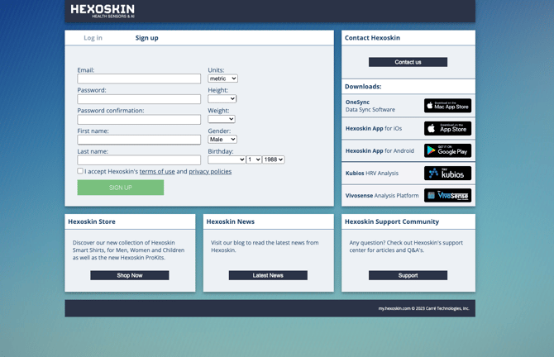Screen dimensions: 554x357
Task: Switch to the Log in tab
Action: pyautogui.click(x=93, y=38)
